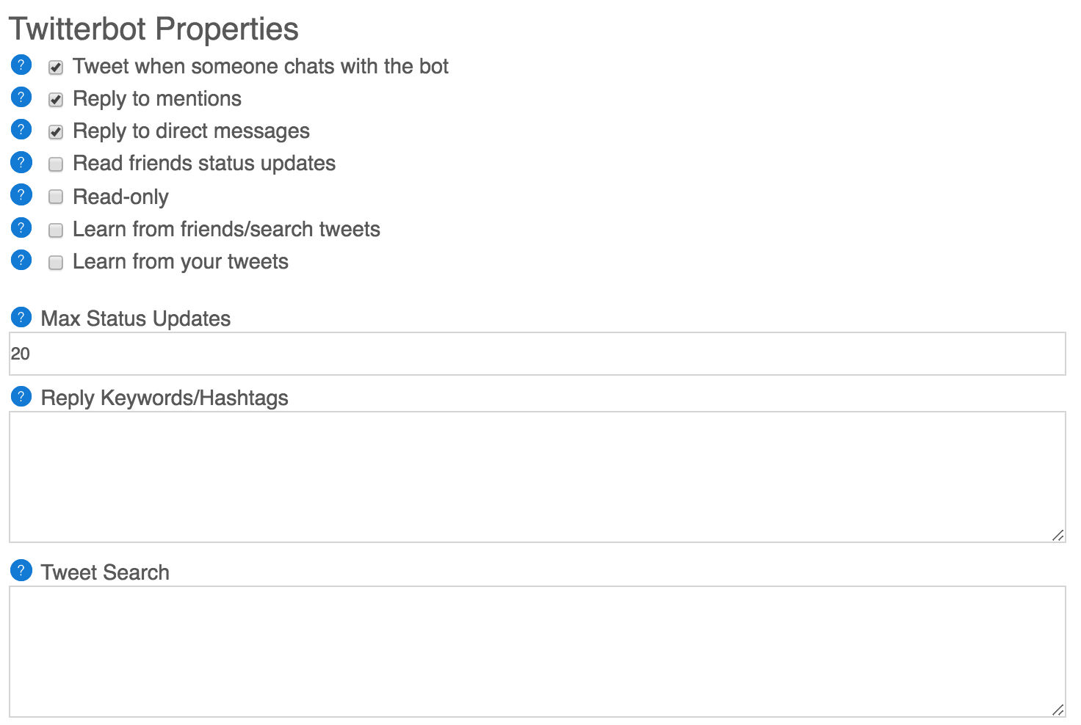
Task: Click help icon for Reply to direct messages
Action: tap(21, 130)
